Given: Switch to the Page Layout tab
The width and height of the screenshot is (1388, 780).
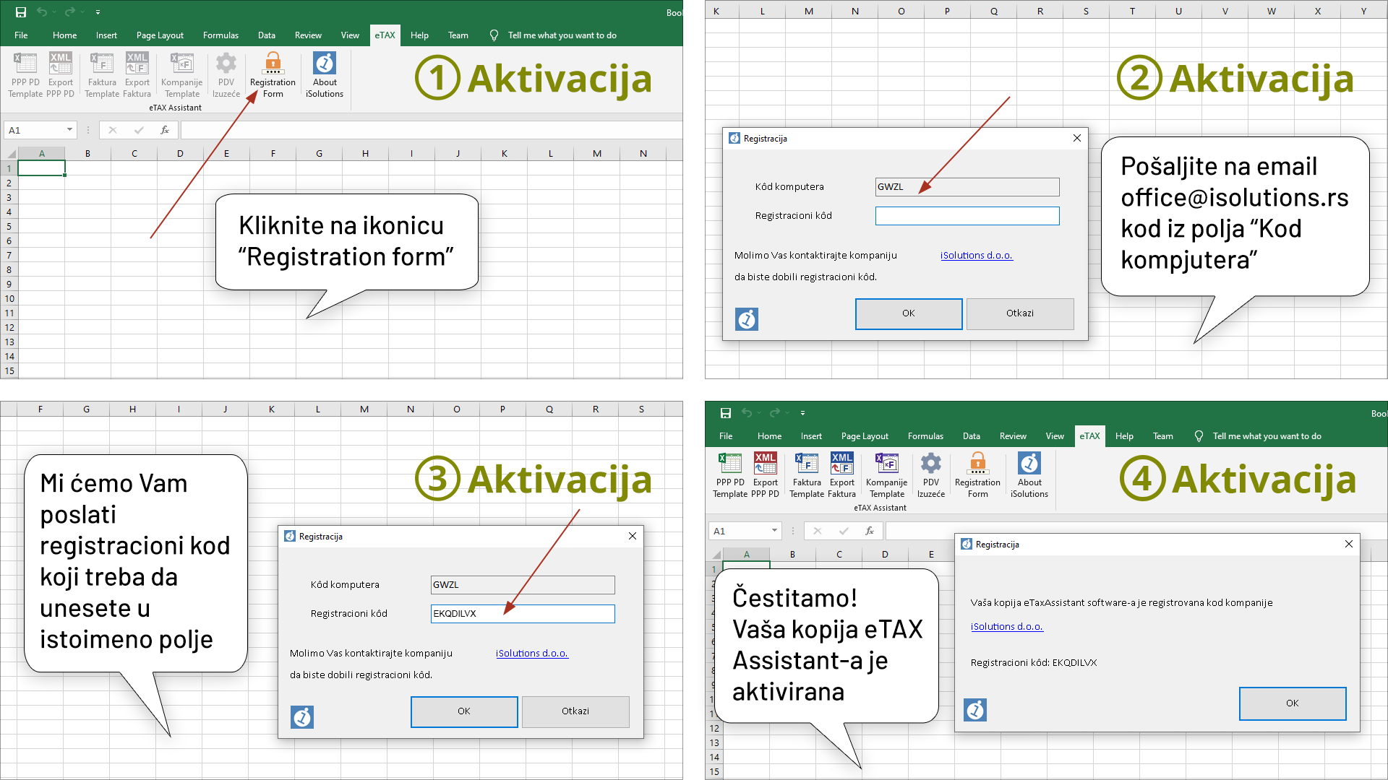Looking at the screenshot, I should pyautogui.click(x=160, y=35).
